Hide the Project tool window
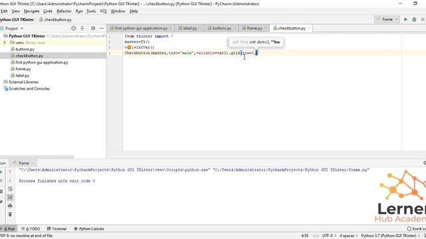 coord(102,28)
